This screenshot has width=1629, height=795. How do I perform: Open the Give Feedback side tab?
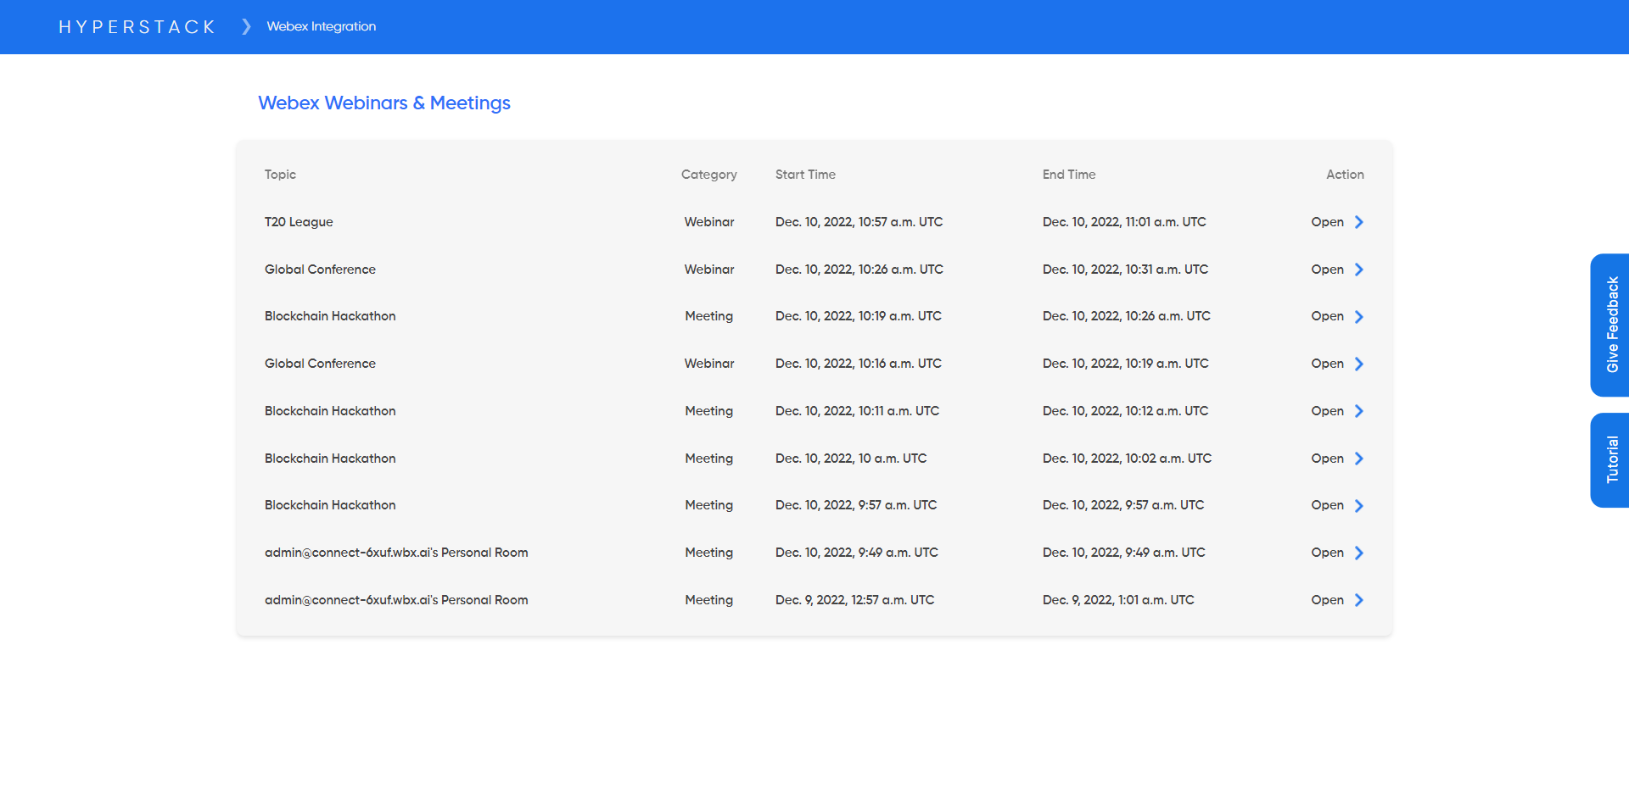click(1609, 325)
